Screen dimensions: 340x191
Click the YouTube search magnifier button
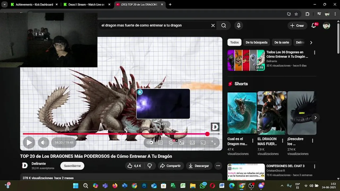click(x=224, y=25)
